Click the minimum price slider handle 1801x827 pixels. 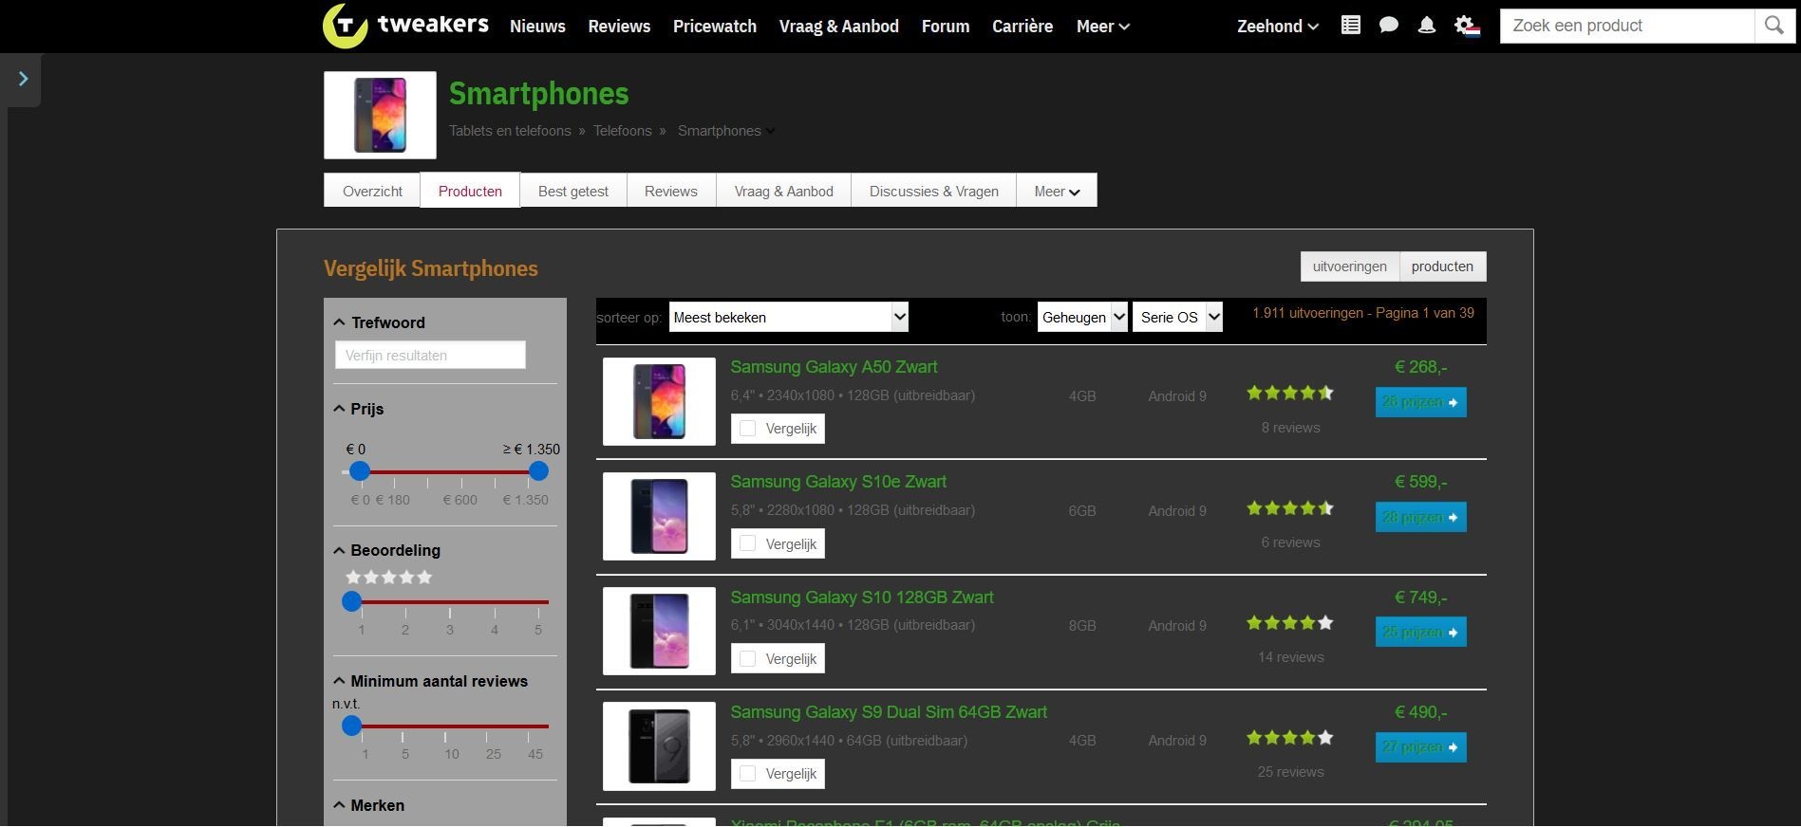tap(359, 471)
